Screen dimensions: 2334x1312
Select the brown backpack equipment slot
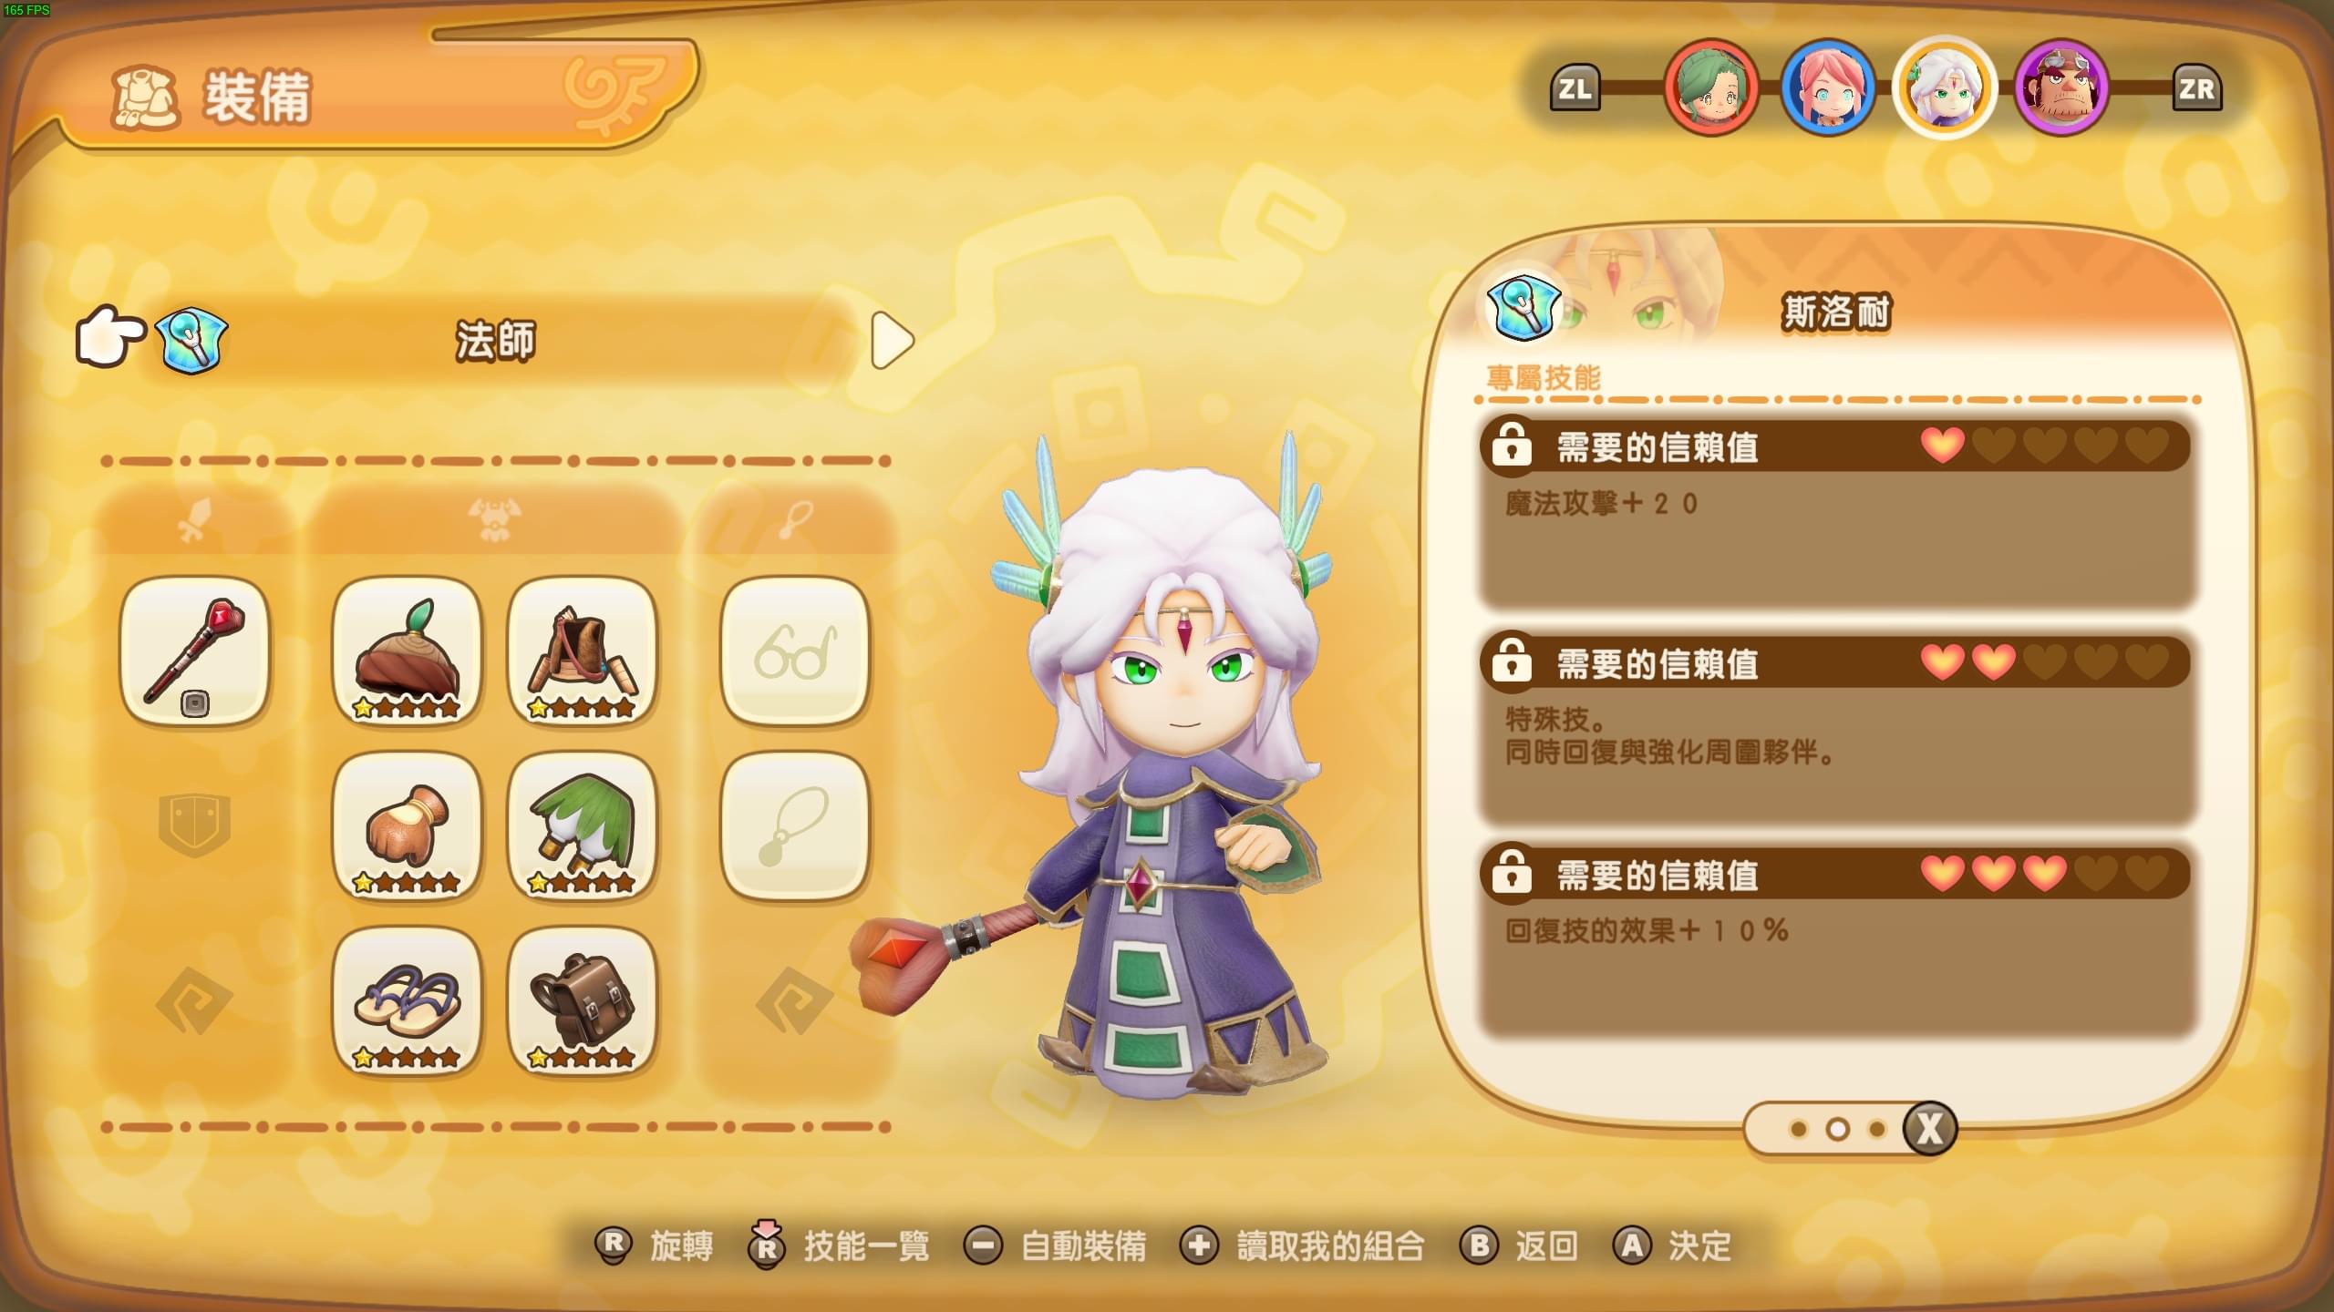pos(582,1001)
